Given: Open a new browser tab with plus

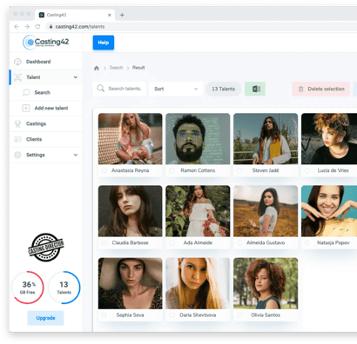Looking at the screenshot, I should point(122,15).
